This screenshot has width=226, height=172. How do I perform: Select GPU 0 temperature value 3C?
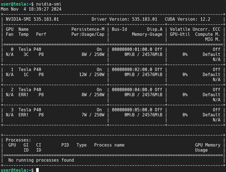26,54
